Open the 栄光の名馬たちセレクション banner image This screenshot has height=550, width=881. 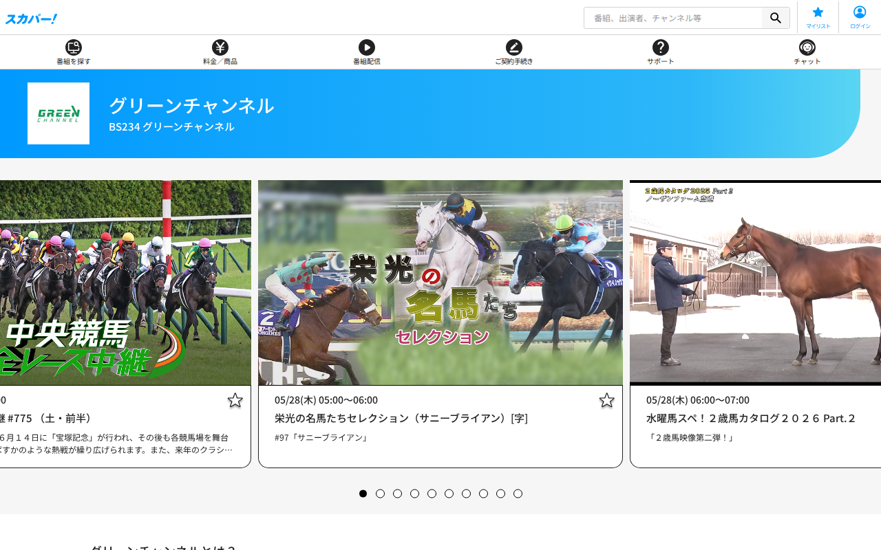[x=440, y=283]
